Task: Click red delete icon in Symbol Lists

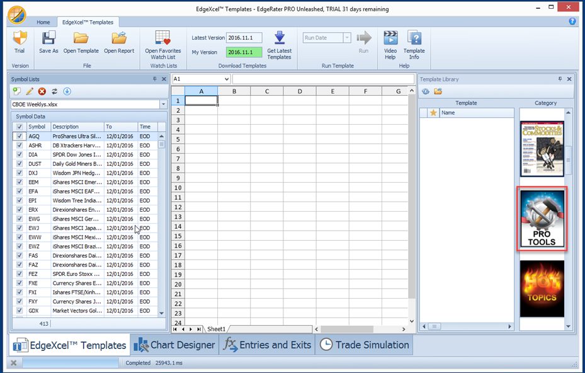Action: (42, 91)
